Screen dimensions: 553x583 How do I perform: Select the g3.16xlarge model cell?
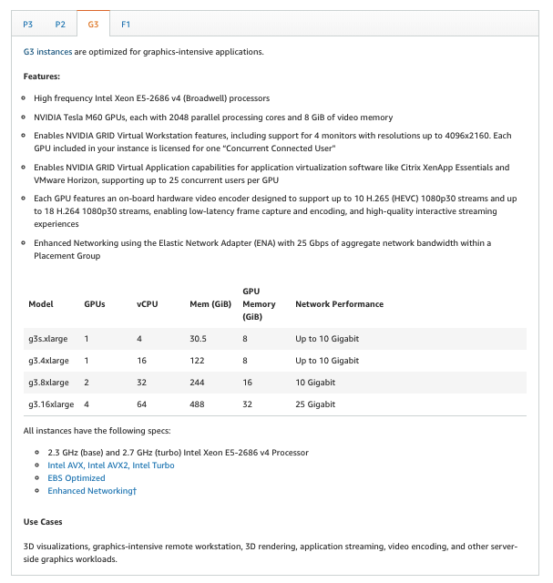click(x=51, y=404)
